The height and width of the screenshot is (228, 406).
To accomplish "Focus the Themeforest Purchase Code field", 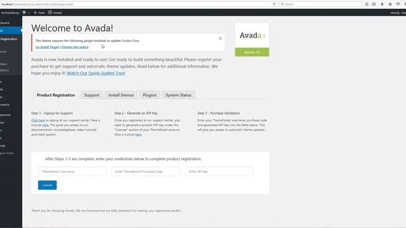I will (x=145, y=172).
